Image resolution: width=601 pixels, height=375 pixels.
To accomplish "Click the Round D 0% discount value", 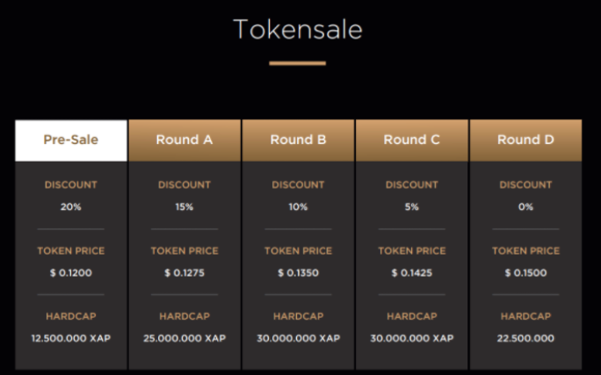I will (525, 207).
